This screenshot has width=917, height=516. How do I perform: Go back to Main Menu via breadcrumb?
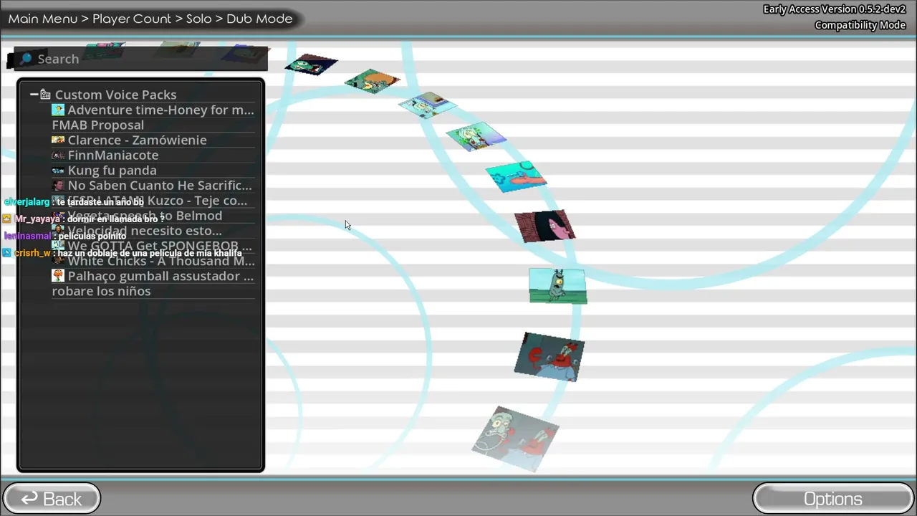(x=43, y=19)
